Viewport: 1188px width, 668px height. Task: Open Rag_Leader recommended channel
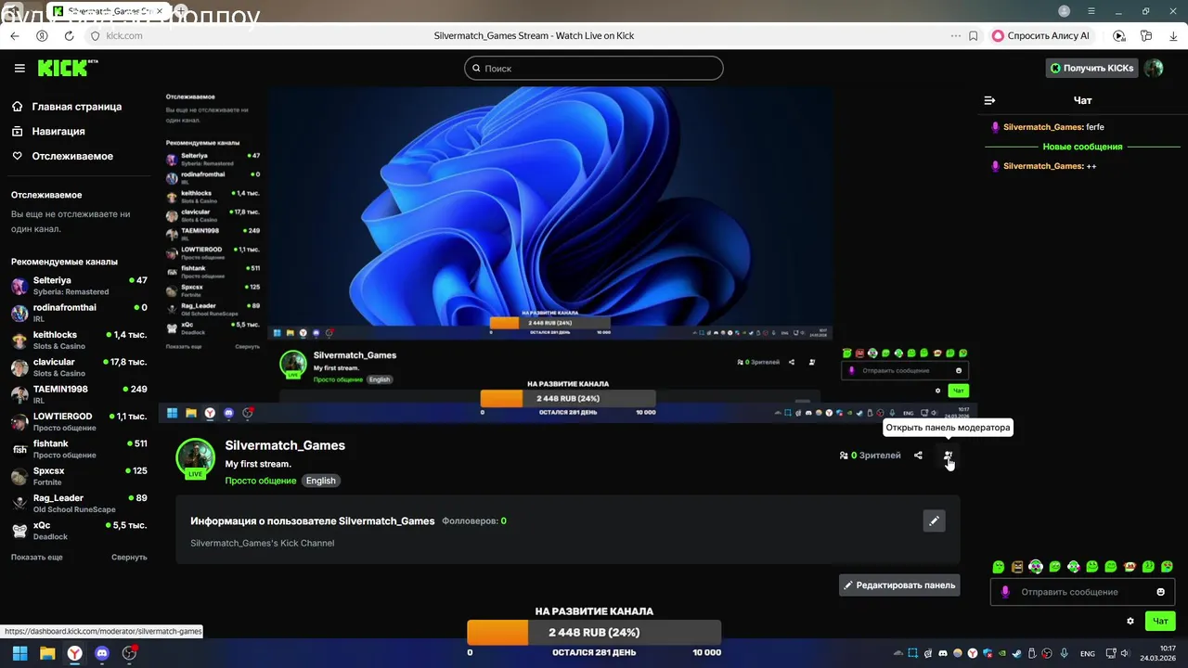tap(79, 503)
